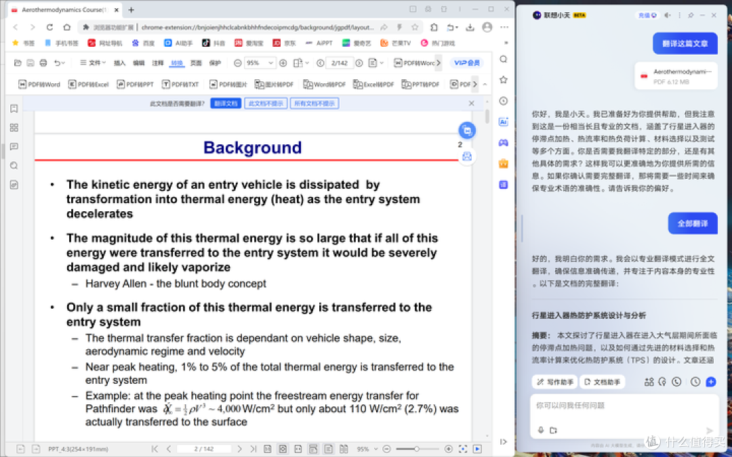The image size is (732, 457).
Task: Click 充值 in the 联想小天 panel
Action: pyautogui.click(x=647, y=16)
